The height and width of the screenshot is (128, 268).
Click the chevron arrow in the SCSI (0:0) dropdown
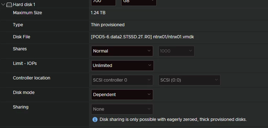point(216,80)
